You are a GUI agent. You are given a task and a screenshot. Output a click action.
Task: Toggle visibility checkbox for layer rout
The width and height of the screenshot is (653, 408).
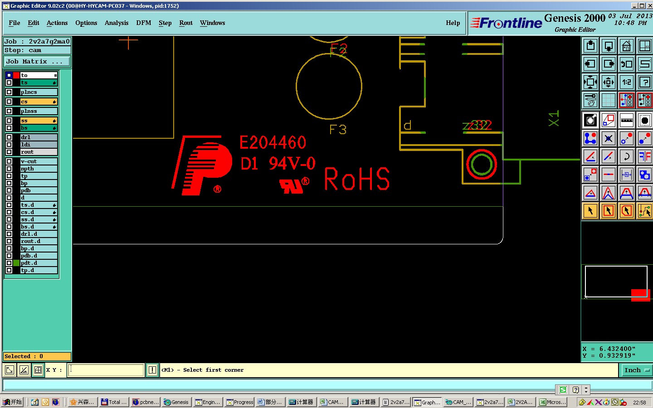click(9, 152)
